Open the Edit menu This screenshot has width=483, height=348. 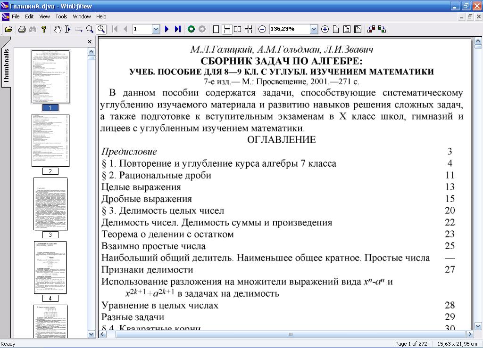pyautogui.click(x=29, y=16)
